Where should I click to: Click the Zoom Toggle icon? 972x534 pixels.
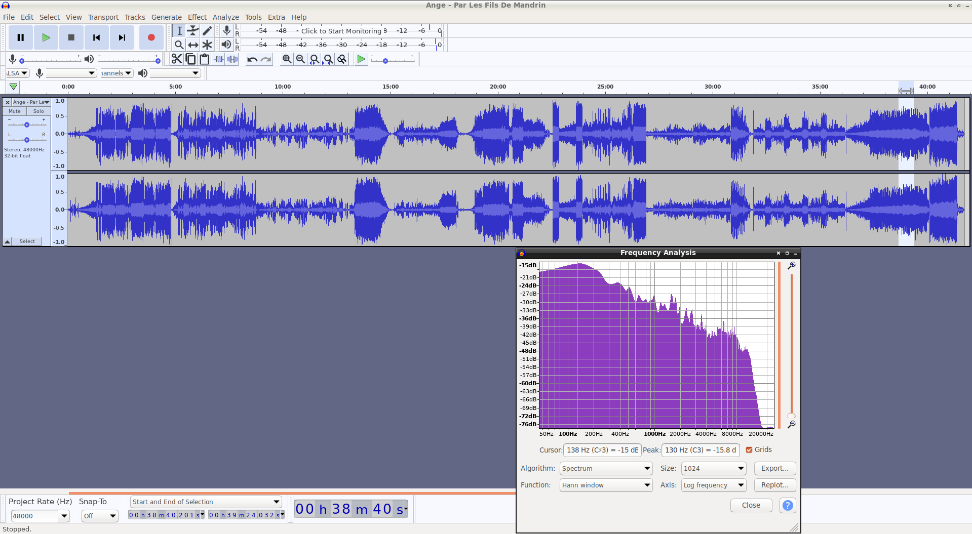coord(342,59)
